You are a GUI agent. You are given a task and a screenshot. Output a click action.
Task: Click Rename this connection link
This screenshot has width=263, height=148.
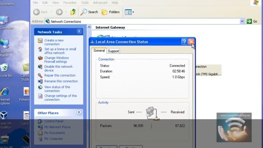(x=61, y=81)
